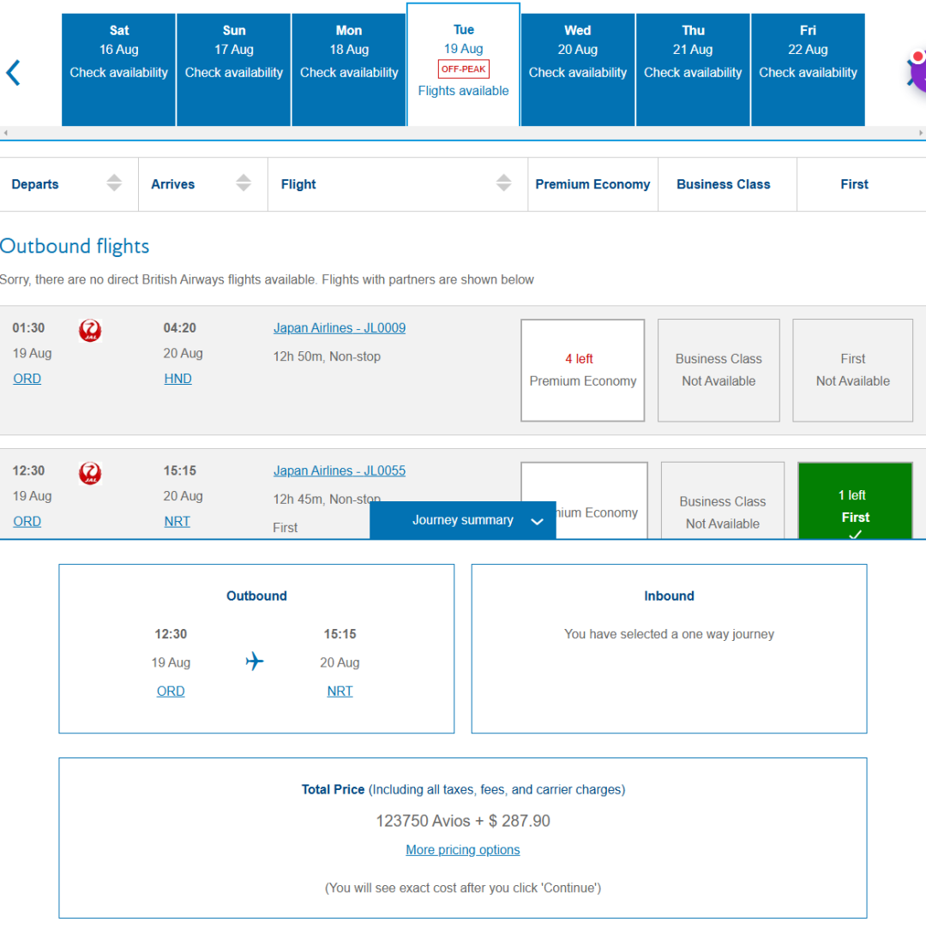The image size is (926, 928).
Task: Click the scrollbar left arrow under dates
Action: click(x=5, y=133)
